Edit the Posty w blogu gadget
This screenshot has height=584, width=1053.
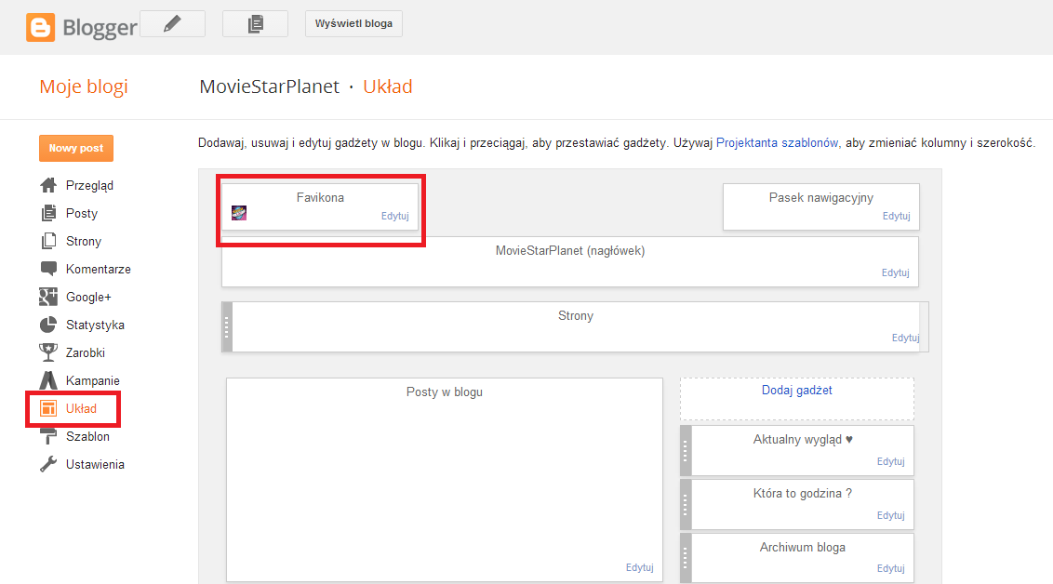pyautogui.click(x=639, y=567)
